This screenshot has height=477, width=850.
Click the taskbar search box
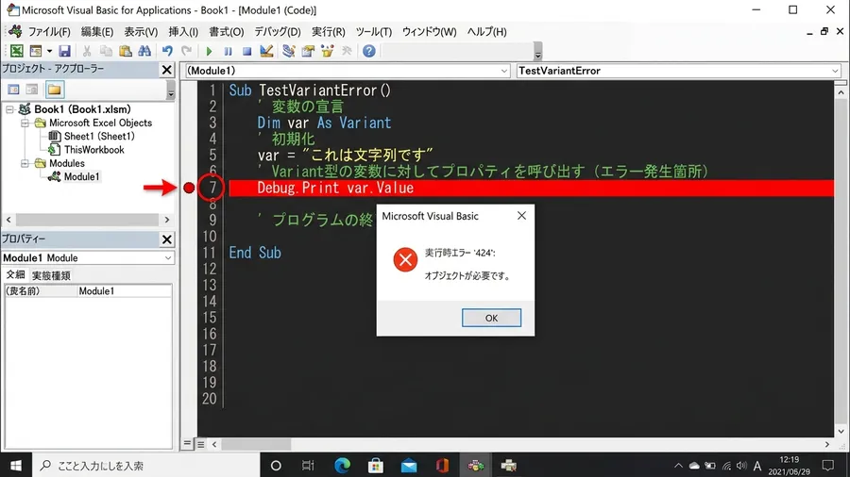[x=146, y=466]
